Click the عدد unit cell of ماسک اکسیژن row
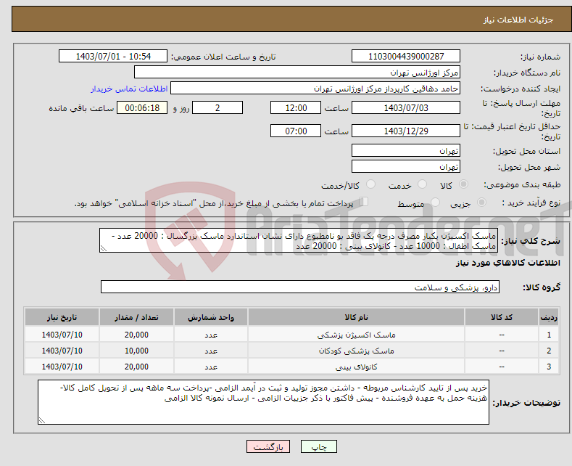 211,335
